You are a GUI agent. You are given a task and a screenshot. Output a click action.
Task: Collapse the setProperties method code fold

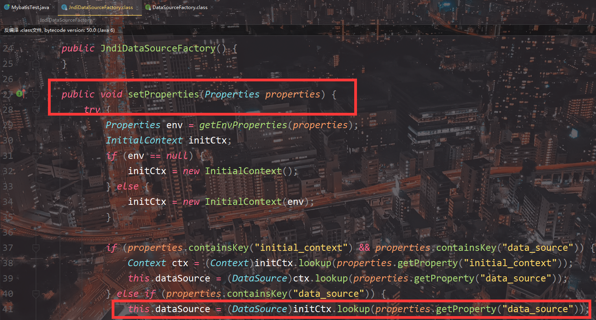click(x=36, y=94)
